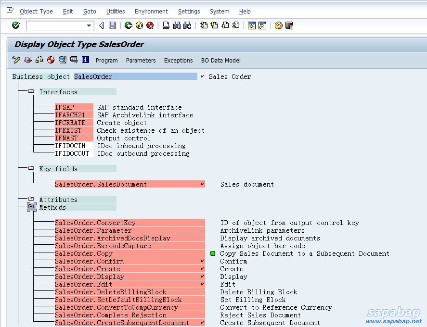Select the SalesOrder.Complete_Rejection method
The height and width of the screenshot is (327, 427).
(x=130, y=315)
